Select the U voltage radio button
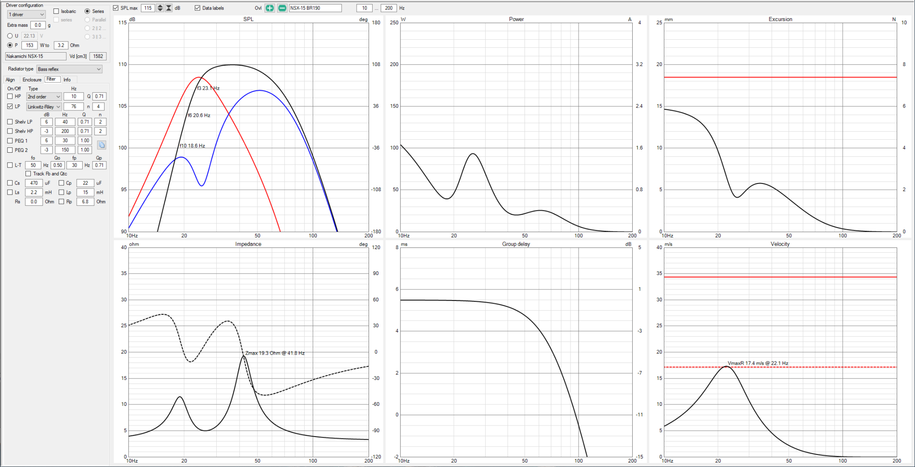 [10, 36]
